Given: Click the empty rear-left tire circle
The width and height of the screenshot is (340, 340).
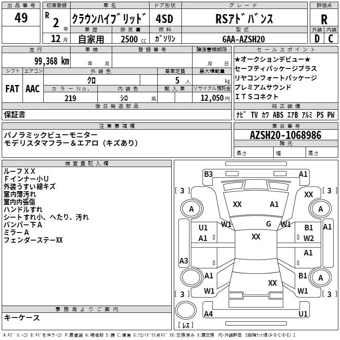Looking at the screenshot, I should [x=192, y=278].
